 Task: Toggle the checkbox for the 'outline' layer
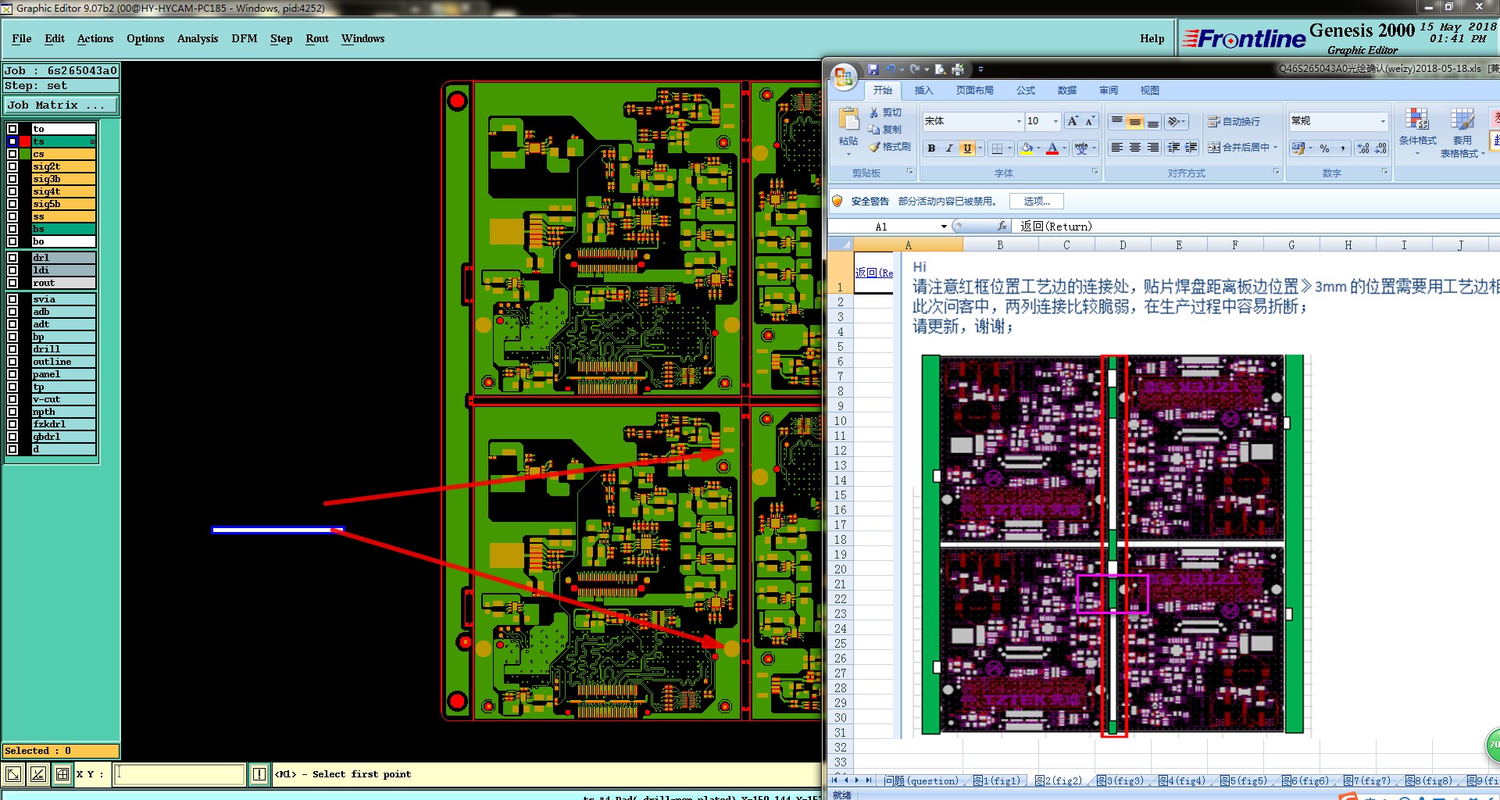[12, 362]
